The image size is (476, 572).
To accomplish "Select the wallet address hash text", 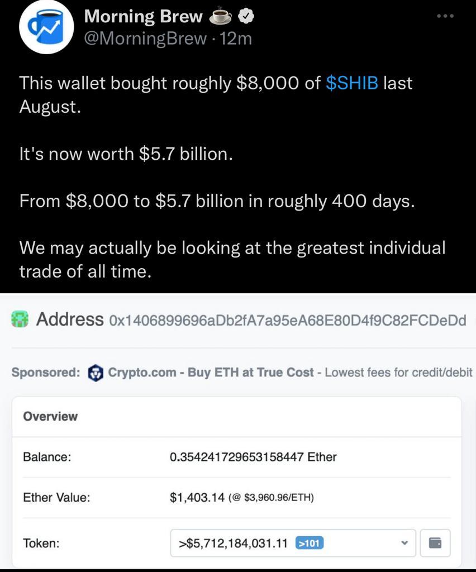I will (x=288, y=321).
